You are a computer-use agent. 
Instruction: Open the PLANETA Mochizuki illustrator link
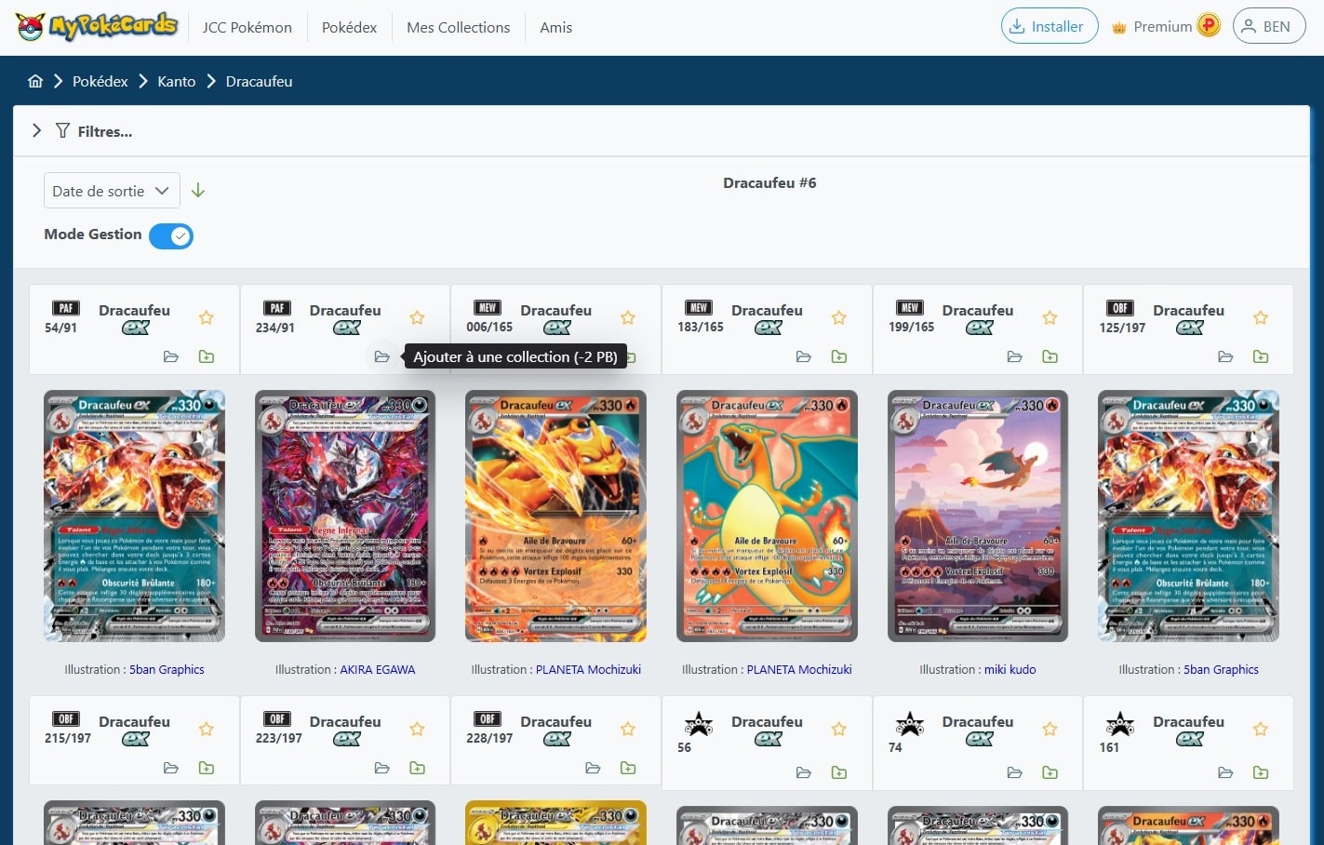588,669
